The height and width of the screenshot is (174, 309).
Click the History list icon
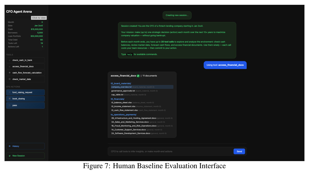click(10, 146)
